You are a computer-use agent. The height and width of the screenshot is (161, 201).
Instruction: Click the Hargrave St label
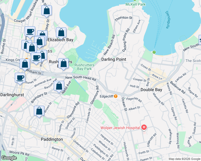[107, 140]
